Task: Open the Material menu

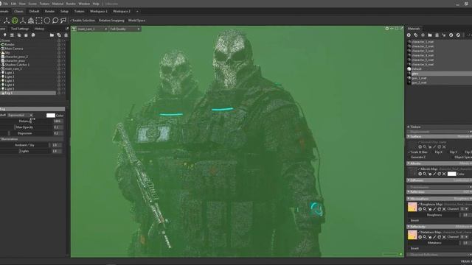Action: tap(58, 4)
